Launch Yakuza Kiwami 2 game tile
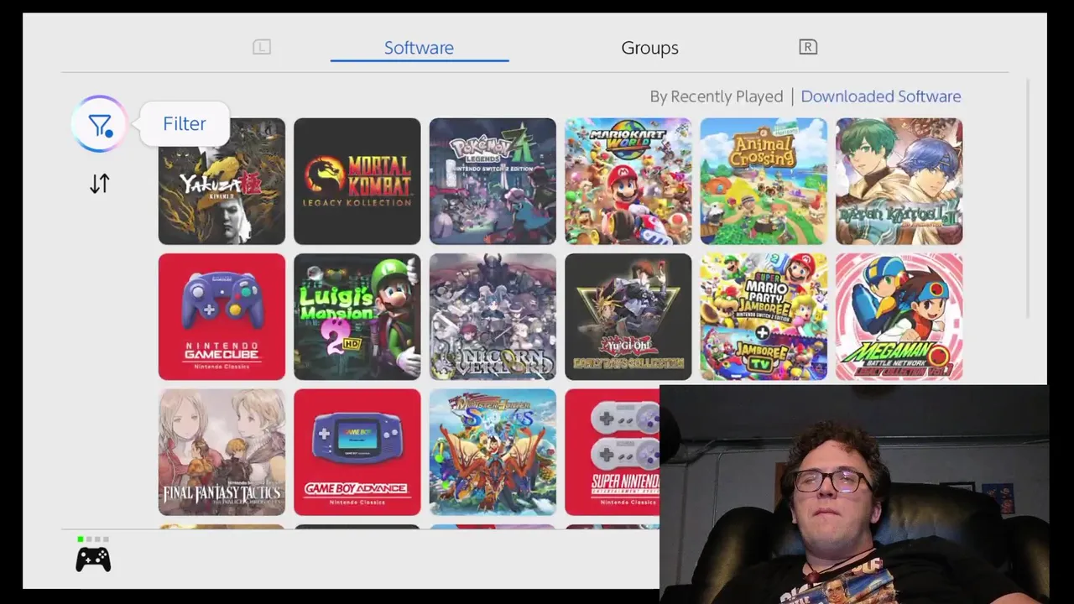Viewport: 1074px width, 604px height. (222, 181)
